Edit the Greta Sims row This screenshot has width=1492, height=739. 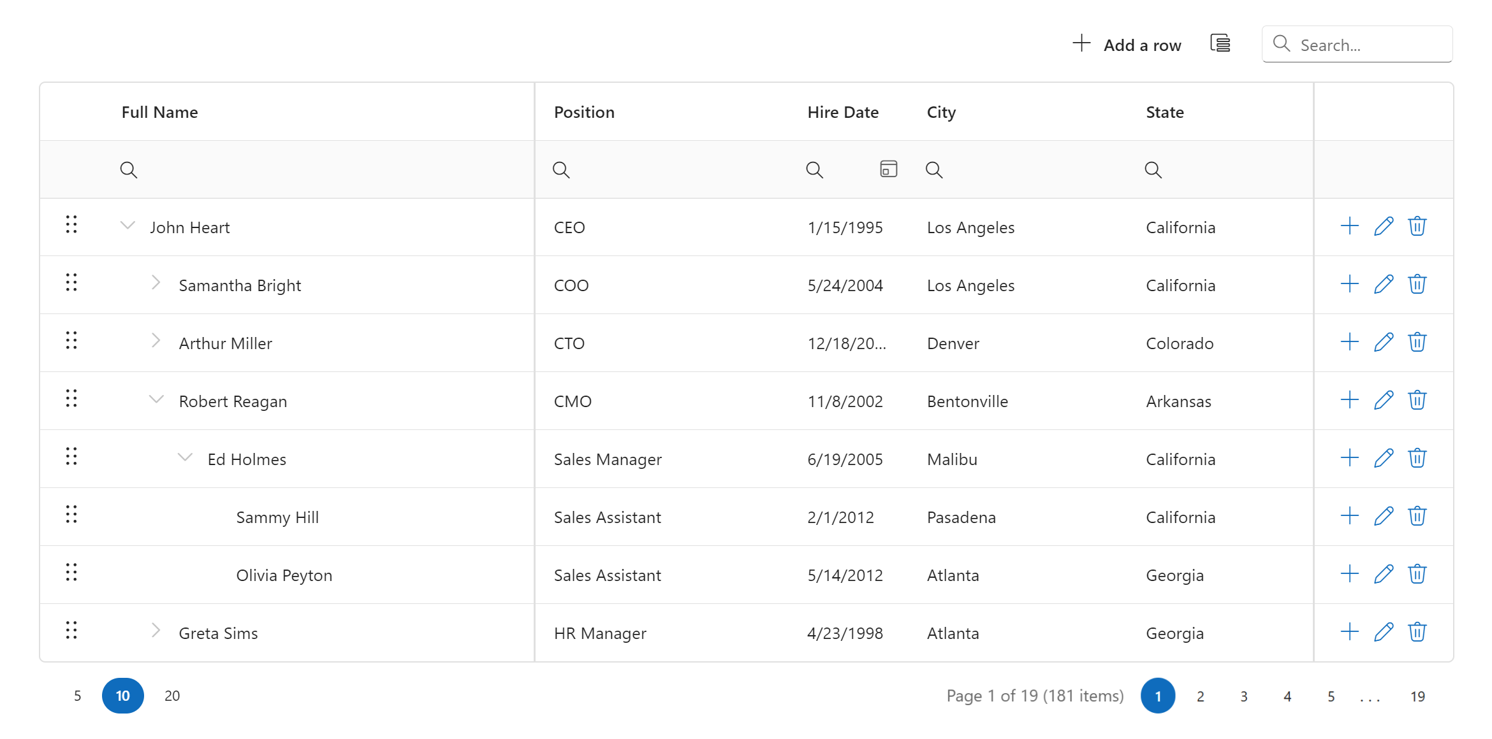[x=1383, y=632]
